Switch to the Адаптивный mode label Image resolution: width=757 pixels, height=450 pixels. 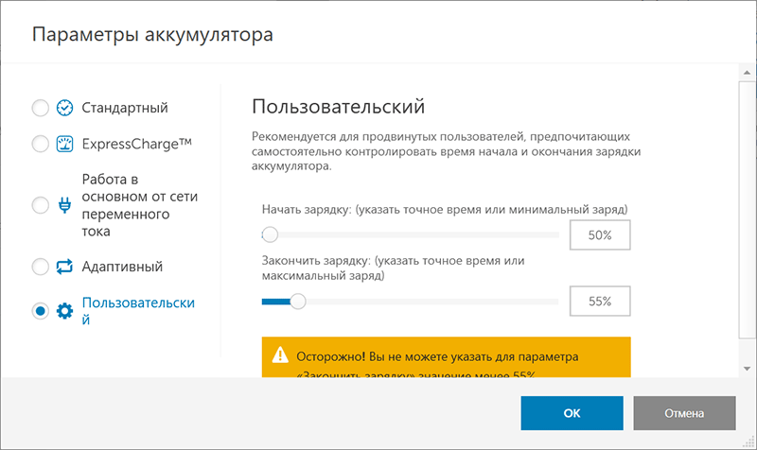coord(122,267)
